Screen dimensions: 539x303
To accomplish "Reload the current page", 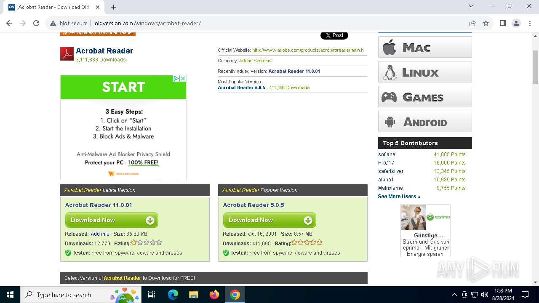I will click(x=36, y=23).
